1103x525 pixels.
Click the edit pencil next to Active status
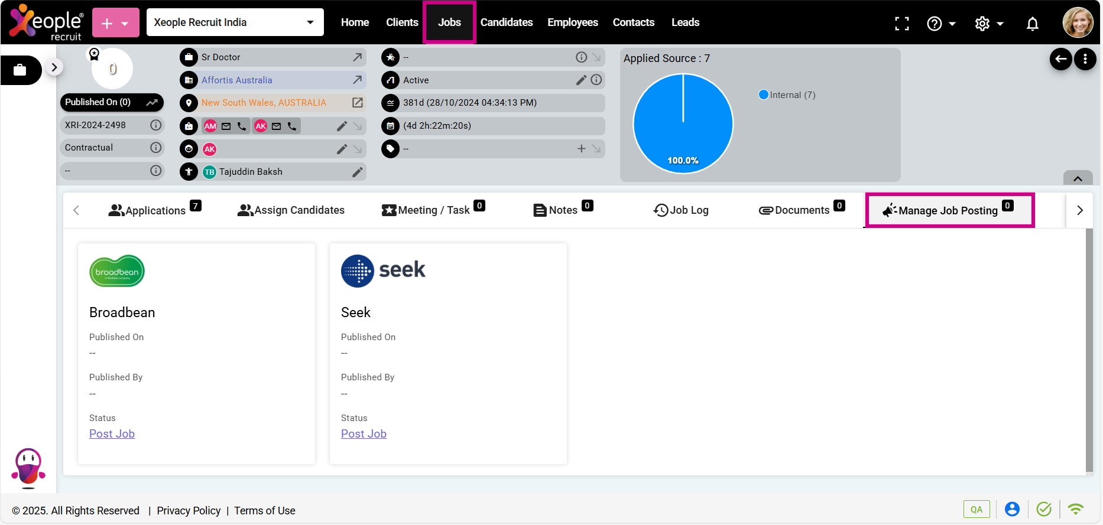coord(581,80)
